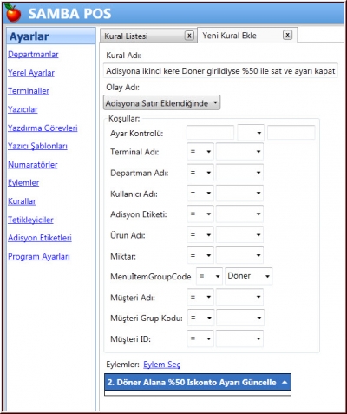Image resolution: width=347 pixels, height=414 pixels.
Task: Expand the Müşteri Grup Kodu value dropdown
Action: (240, 318)
